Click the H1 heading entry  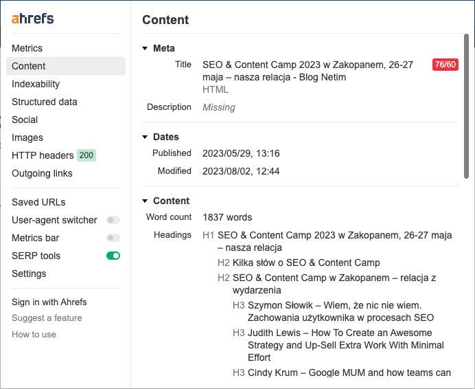coord(327,241)
